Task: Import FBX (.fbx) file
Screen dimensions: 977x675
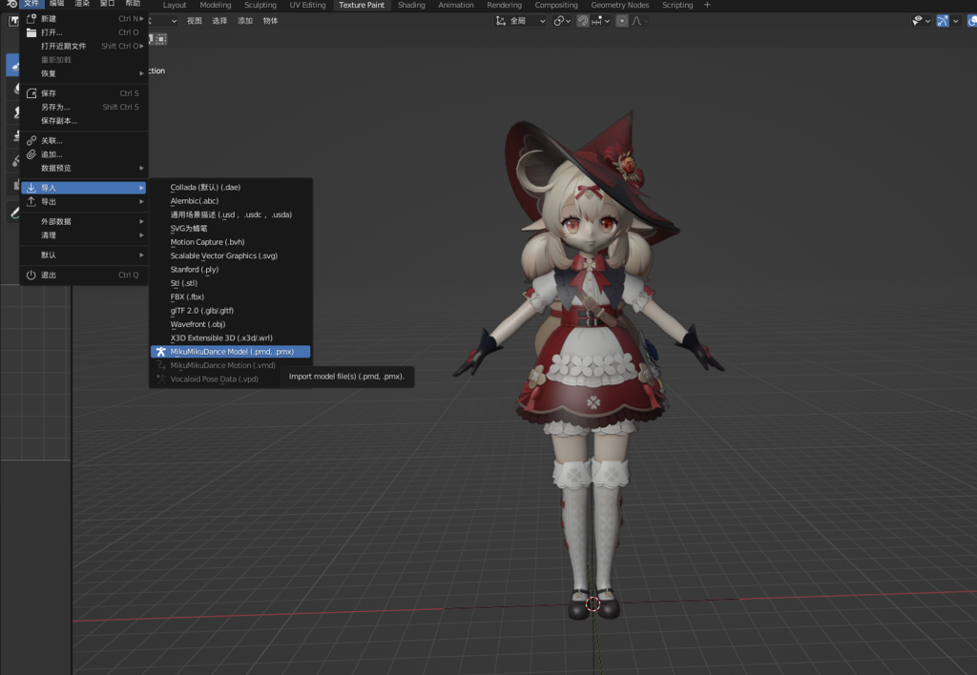Action: 231,297
